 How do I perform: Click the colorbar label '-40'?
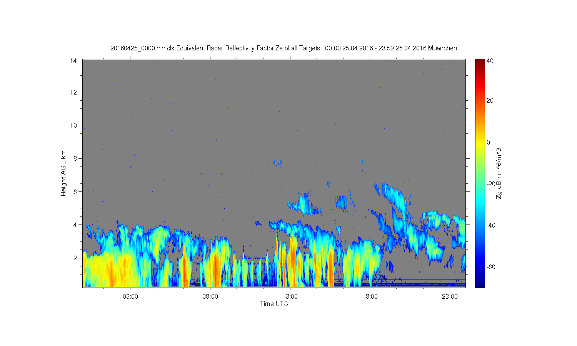[x=491, y=225]
